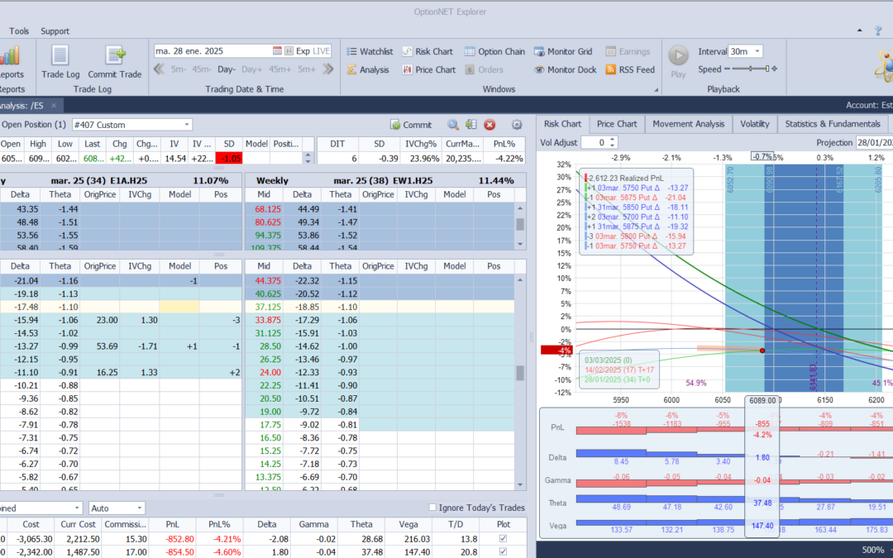This screenshot has height=558, width=893.
Task: Switch to the Price Chart tab
Action: 617,123
